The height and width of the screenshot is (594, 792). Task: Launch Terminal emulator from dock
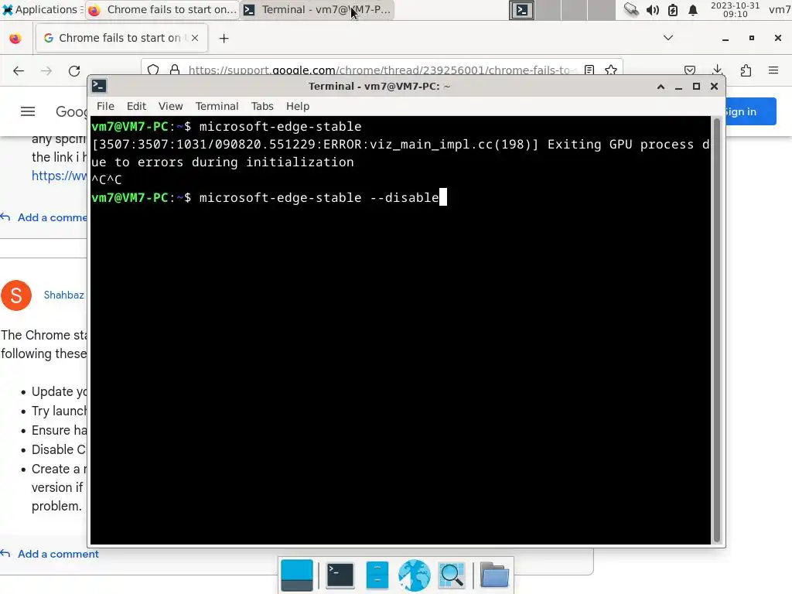click(340, 575)
